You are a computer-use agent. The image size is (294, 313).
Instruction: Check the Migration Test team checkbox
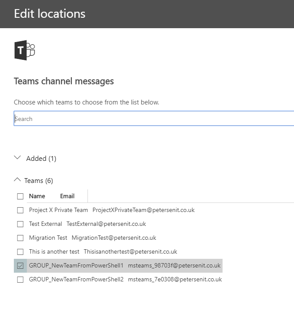coord(20,238)
